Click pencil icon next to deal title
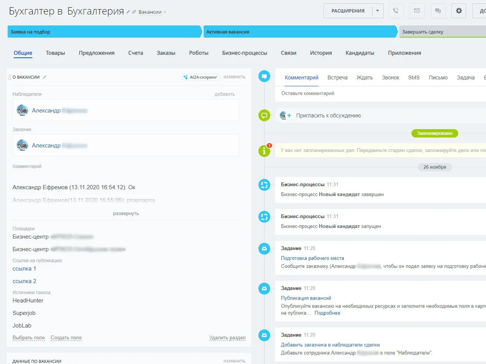This screenshot has width=486, height=364. pos(128,12)
